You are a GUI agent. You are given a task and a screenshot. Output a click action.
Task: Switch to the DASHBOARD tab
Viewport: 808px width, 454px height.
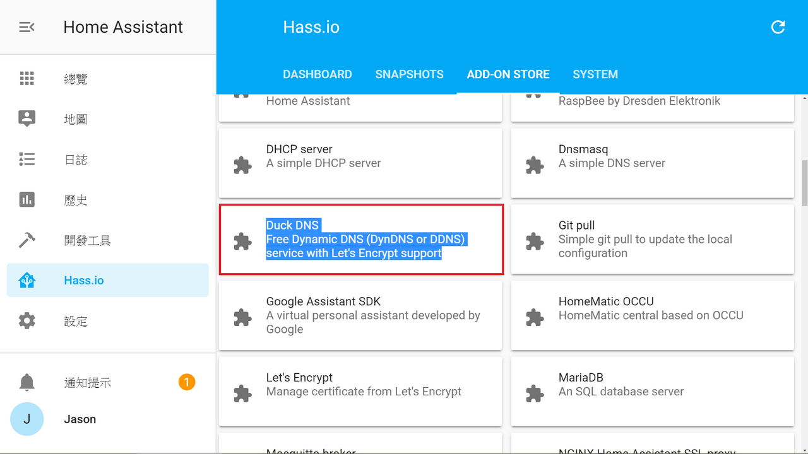pyautogui.click(x=318, y=74)
